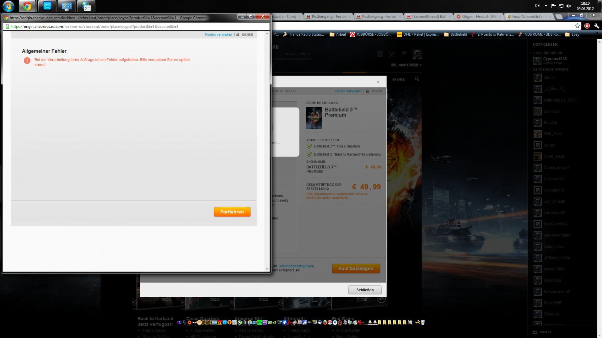Open a new tab in the main Chrome window
This screenshot has width=602, height=338.
559,17
